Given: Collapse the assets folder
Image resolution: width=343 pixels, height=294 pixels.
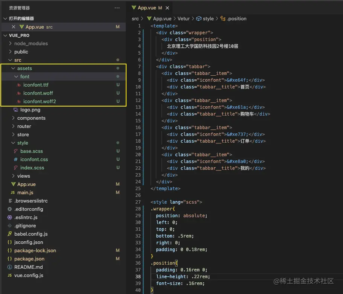Looking at the screenshot, I should click(13, 68).
